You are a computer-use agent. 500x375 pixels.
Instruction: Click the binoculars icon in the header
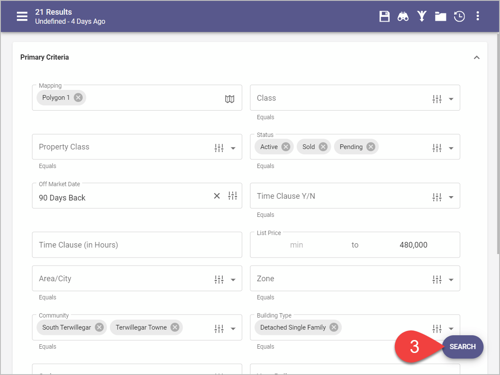(x=403, y=16)
